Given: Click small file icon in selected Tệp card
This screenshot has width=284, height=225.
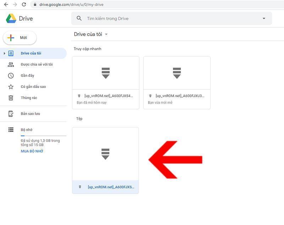Looking at the screenshot, I should click(x=80, y=187).
